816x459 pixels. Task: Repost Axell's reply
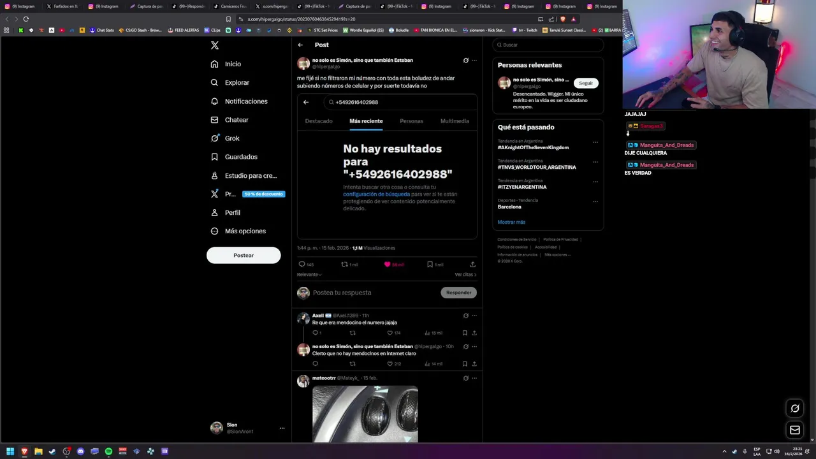pos(353,333)
